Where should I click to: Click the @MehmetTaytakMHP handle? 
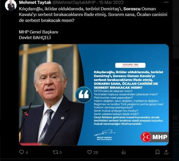point(74,2)
